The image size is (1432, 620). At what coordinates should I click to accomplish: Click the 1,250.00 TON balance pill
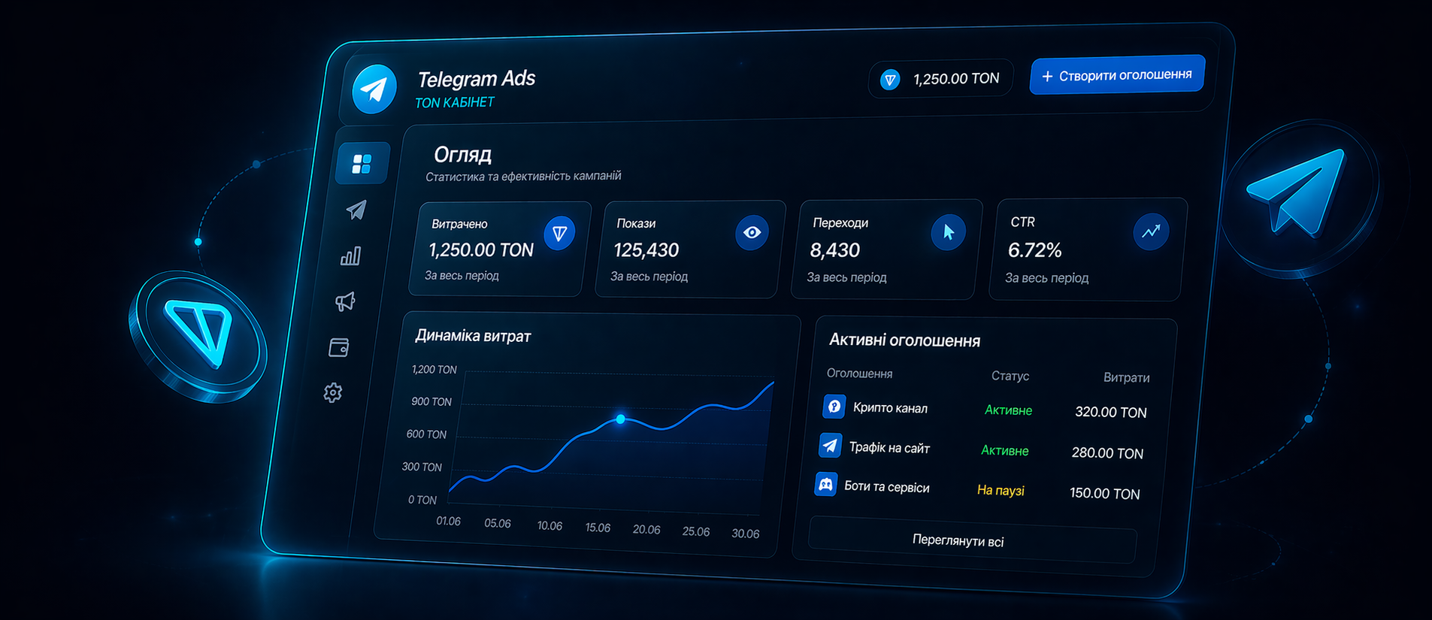tap(941, 79)
